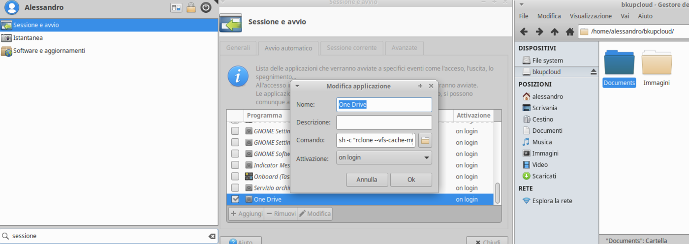
Task: Click the Comando field with rclone command
Action: (376, 140)
